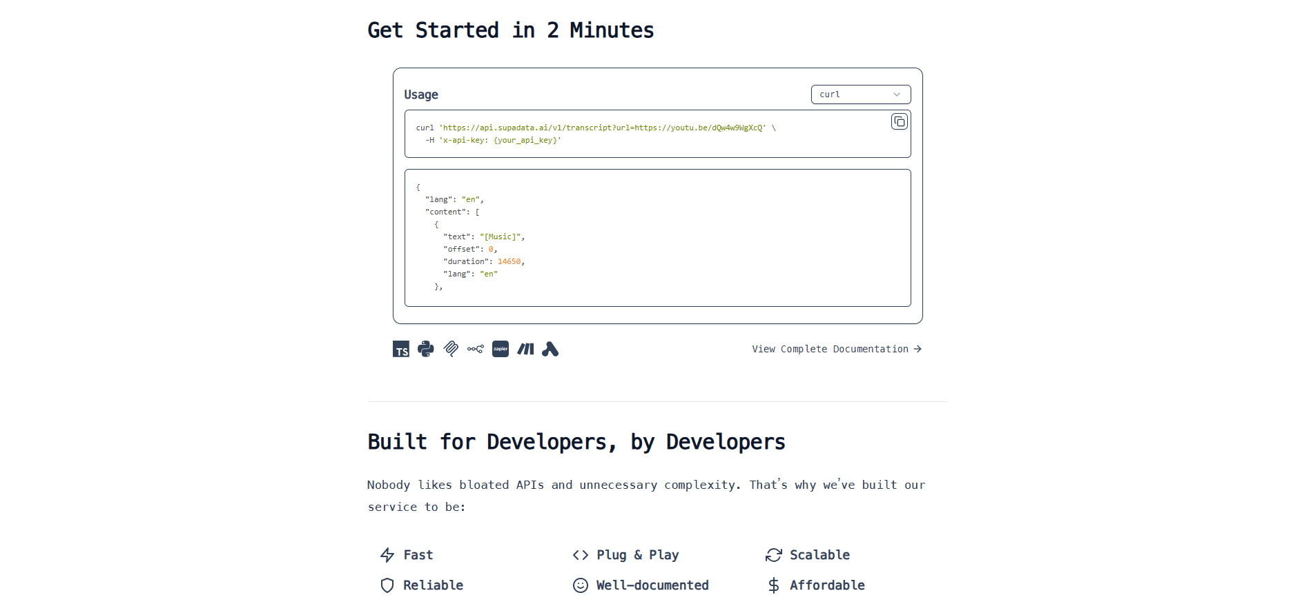Click the dropdown chevron arrow
The height and width of the screenshot is (604, 1311).
897,94
